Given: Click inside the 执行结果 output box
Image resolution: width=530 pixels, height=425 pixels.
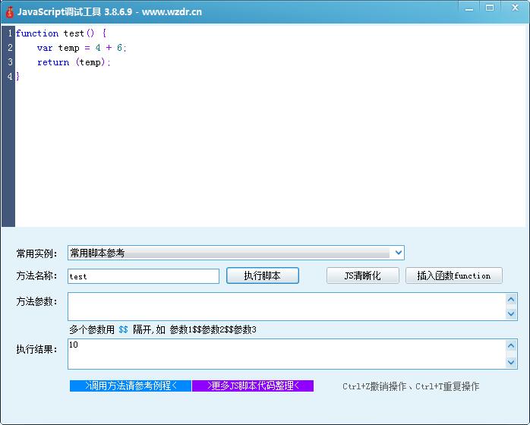Looking at the screenshot, I should (286, 354).
